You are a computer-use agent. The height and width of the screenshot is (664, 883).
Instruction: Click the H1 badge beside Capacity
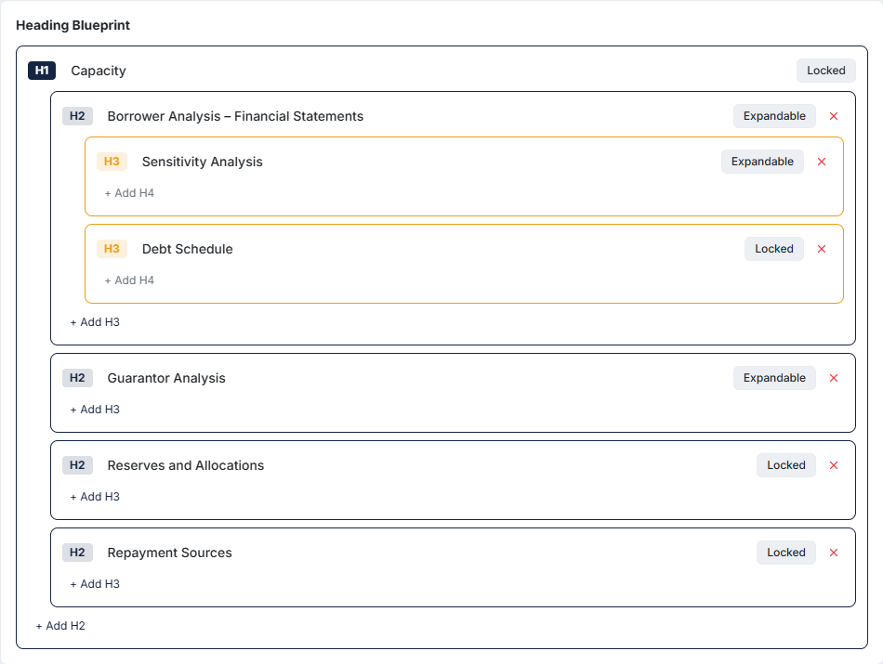pyautogui.click(x=41, y=71)
